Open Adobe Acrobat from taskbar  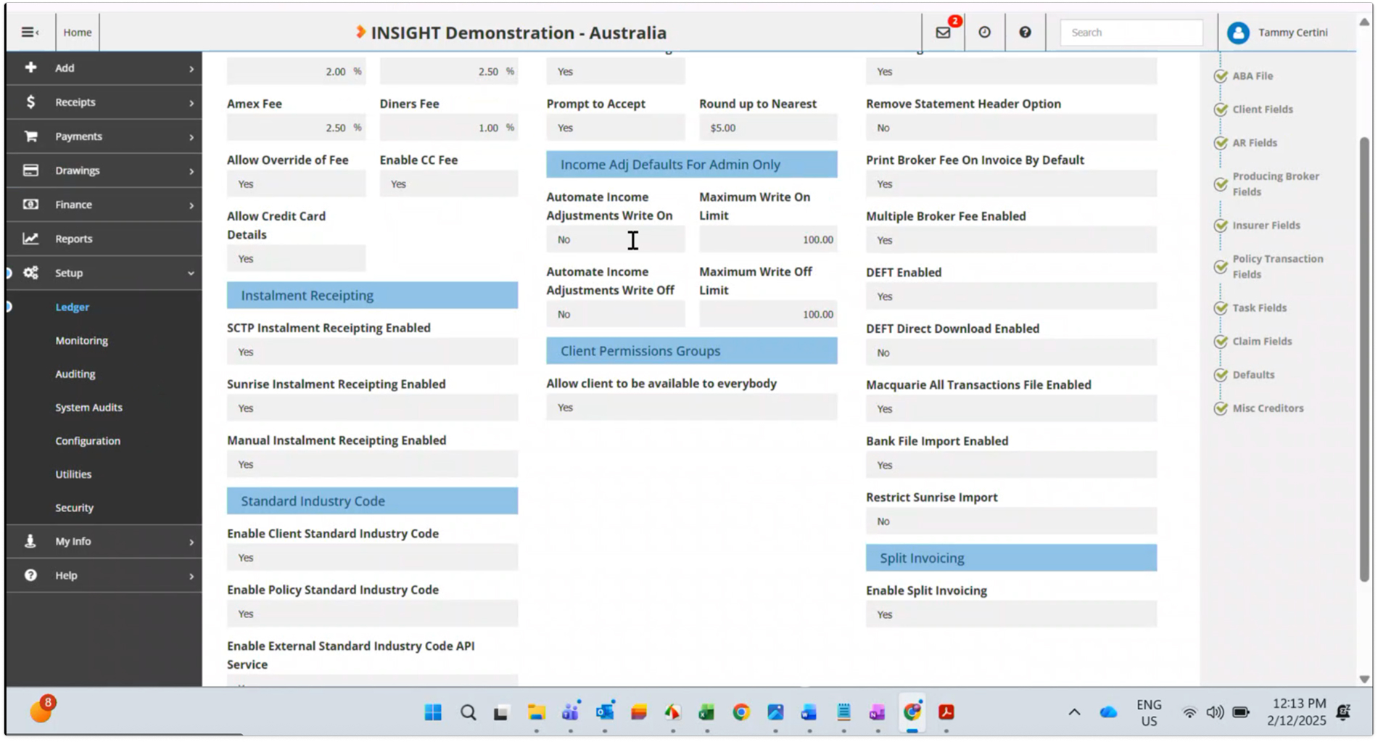946,712
